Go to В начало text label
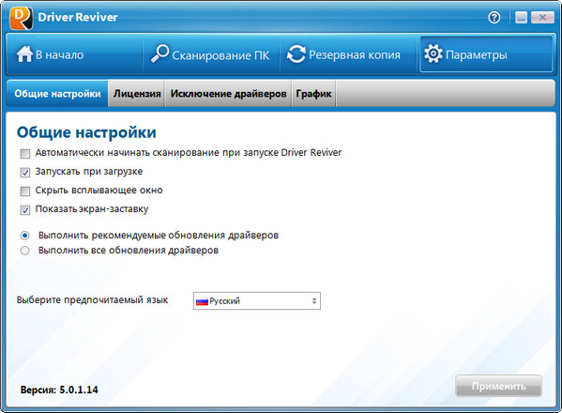This screenshot has height=413, width=562. pyautogui.click(x=59, y=54)
